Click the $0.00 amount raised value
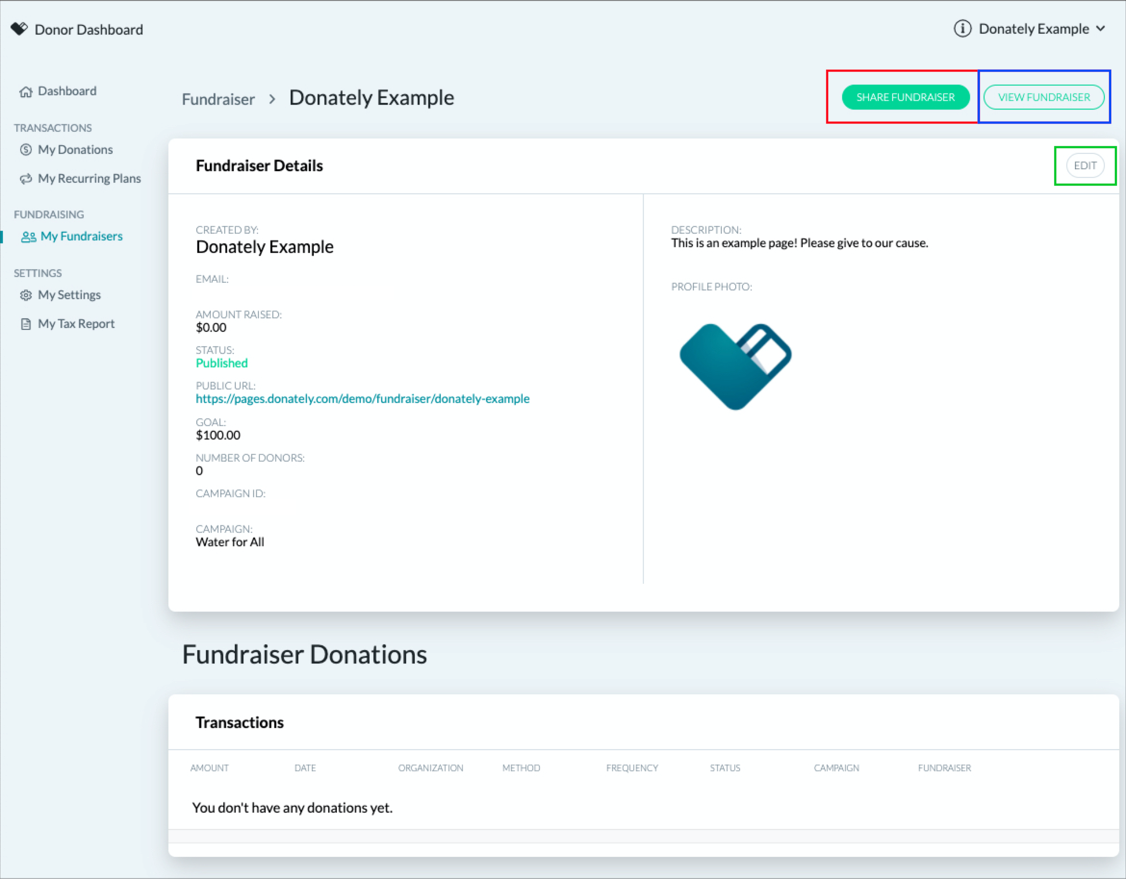The height and width of the screenshot is (879, 1126). pos(211,327)
